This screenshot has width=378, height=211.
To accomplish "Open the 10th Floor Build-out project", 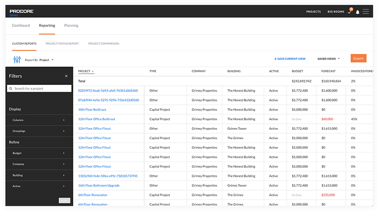I will click(92, 110).
